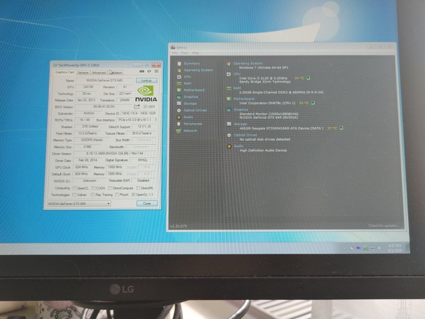
Task: Click tray network icon
Action: click(373, 248)
